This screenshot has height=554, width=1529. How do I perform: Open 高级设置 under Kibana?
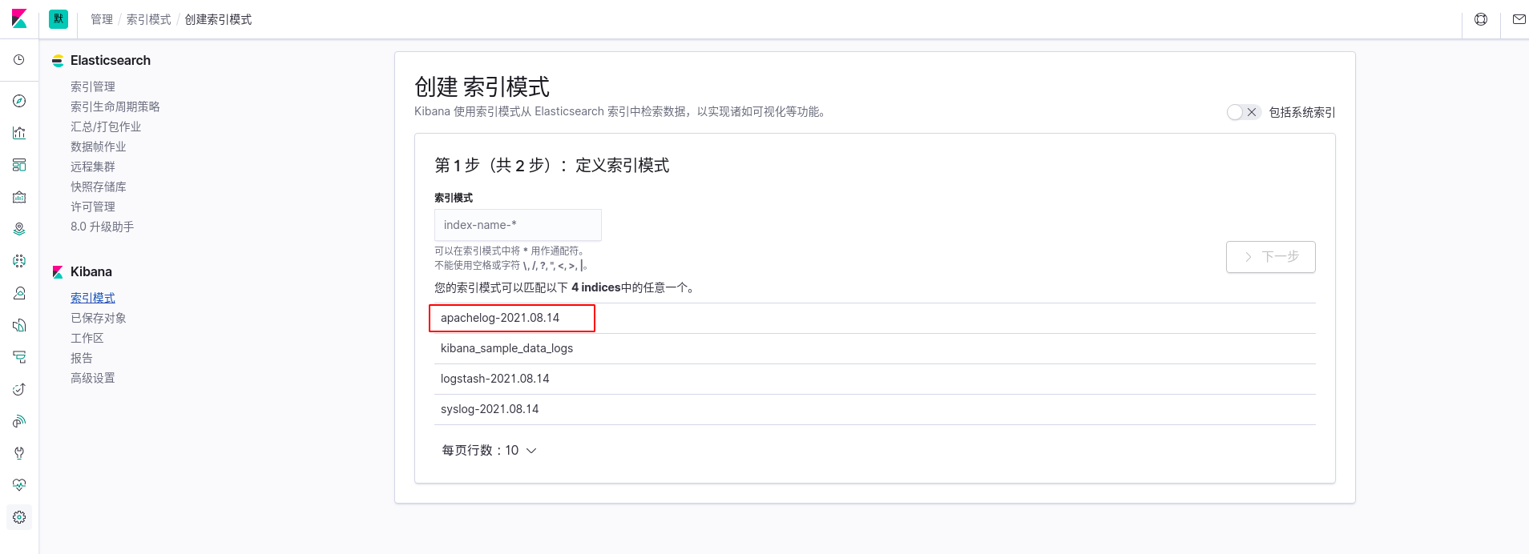tap(93, 378)
